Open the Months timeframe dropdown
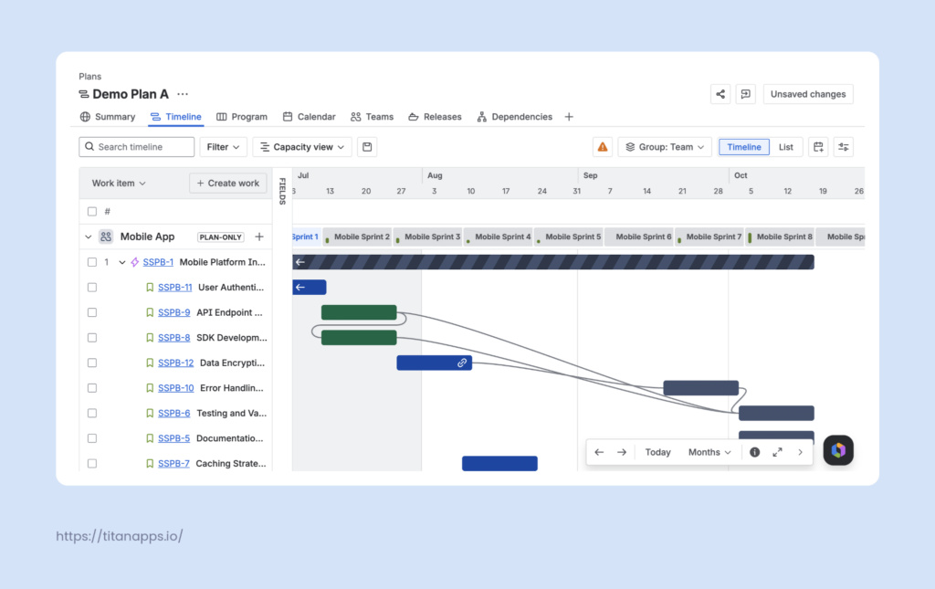Image resolution: width=935 pixels, height=589 pixels. 709,453
